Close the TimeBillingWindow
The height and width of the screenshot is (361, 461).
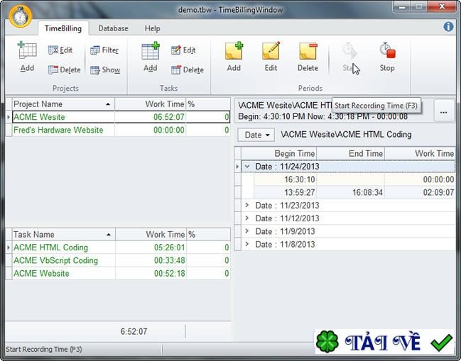pyautogui.click(x=442, y=6)
